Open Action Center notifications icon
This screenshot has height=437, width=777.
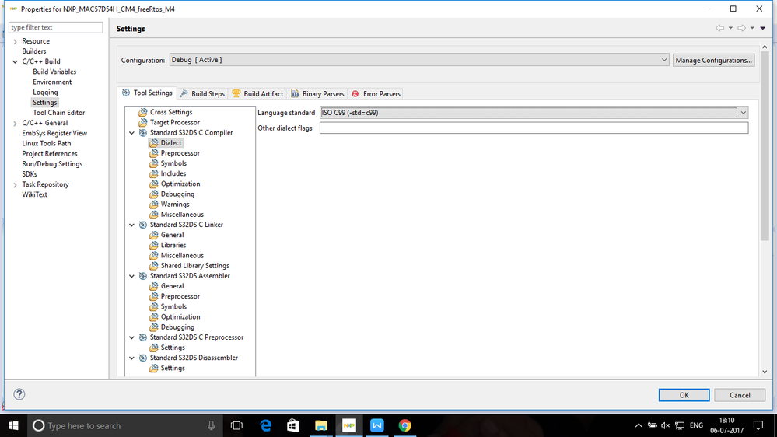tap(758, 425)
